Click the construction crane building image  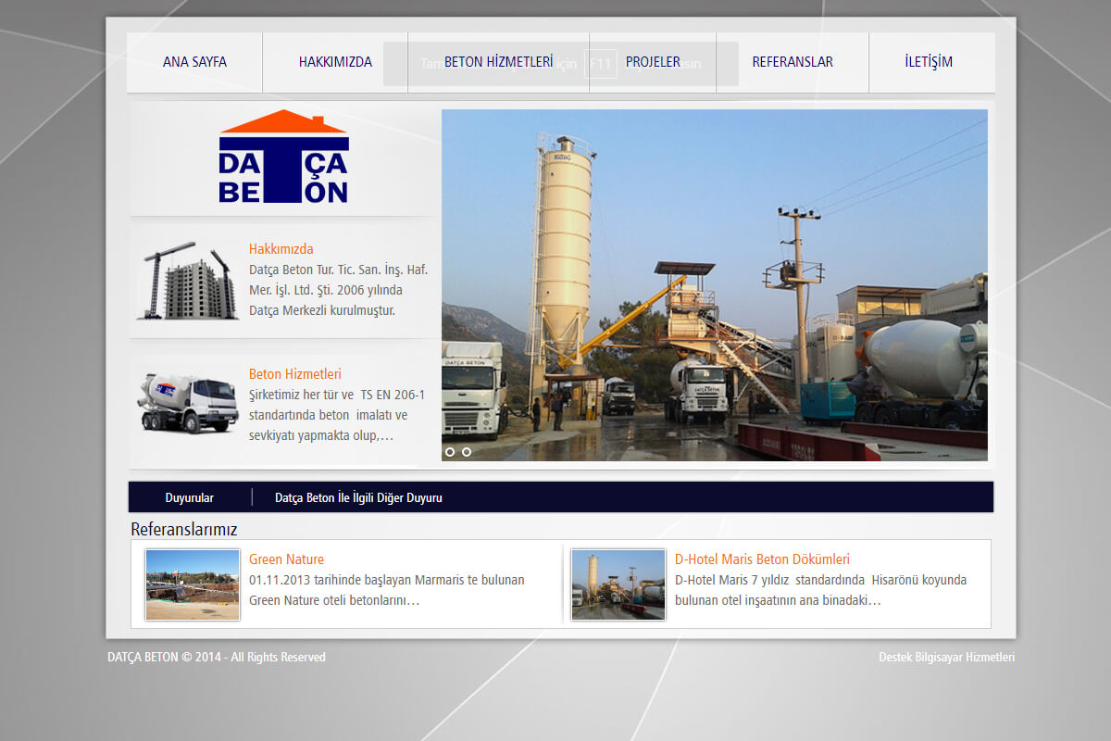[x=188, y=281]
